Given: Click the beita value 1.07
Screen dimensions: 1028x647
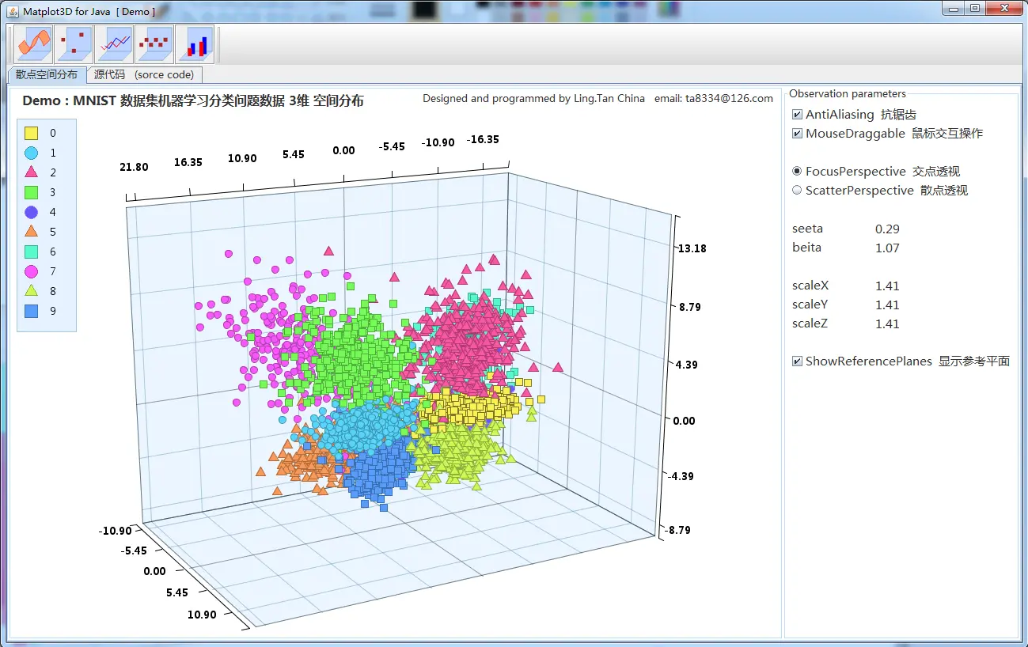Looking at the screenshot, I should coord(887,248).
